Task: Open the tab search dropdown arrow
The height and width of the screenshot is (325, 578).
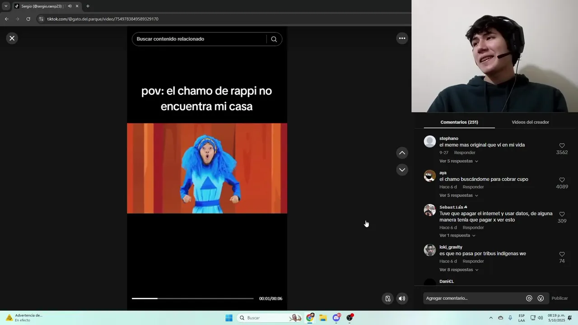Action: (6, 6)
